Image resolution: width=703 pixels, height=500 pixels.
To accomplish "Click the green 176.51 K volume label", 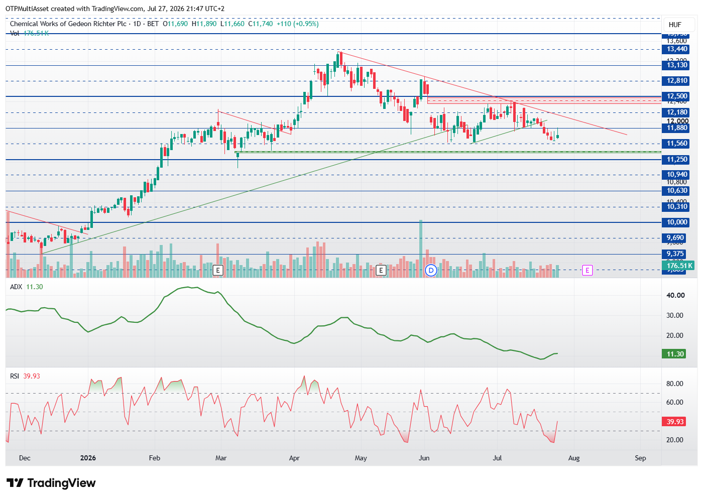I will [679, 266].
